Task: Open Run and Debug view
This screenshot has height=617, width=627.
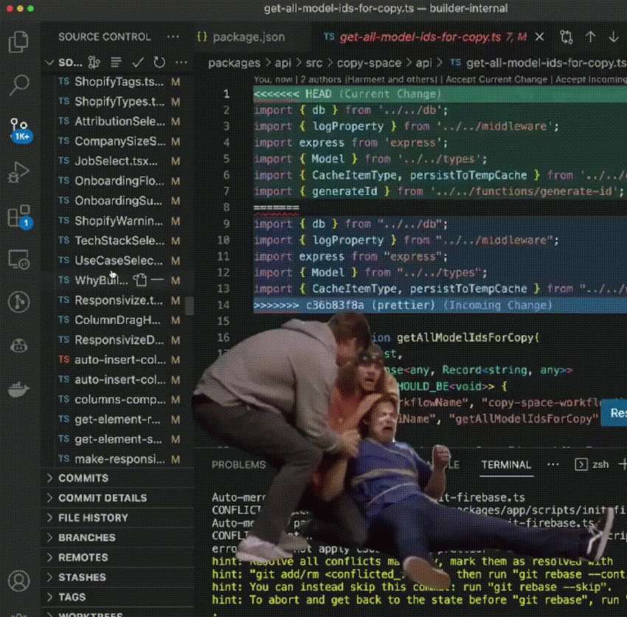Action: tap(19, 173)
